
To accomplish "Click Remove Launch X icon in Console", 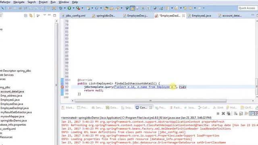I will tap(223, 114).
